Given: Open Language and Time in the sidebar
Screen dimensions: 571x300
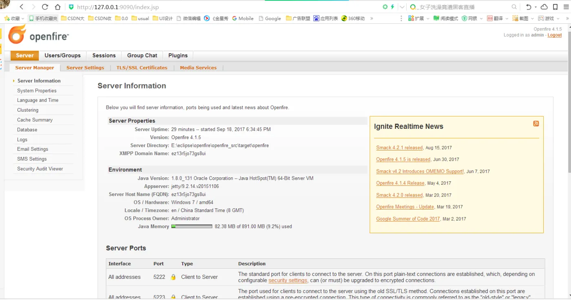Looking at the screenshot, I should coord(38,100).
